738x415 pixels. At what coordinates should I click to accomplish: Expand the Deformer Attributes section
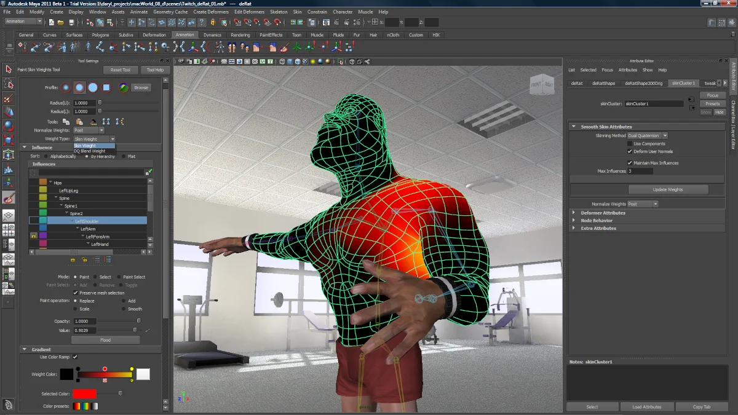[574, 213]
